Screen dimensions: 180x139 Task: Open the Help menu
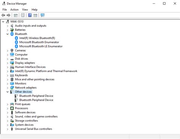(x=35, y=9)
